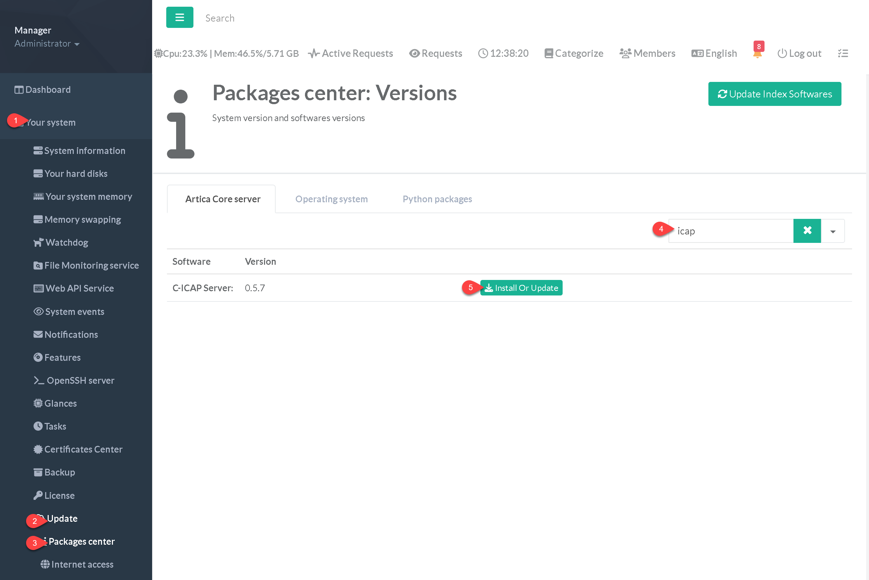869x580 pixels.
Task: Clear the icap search with X button
Action: tap(807, 231)
